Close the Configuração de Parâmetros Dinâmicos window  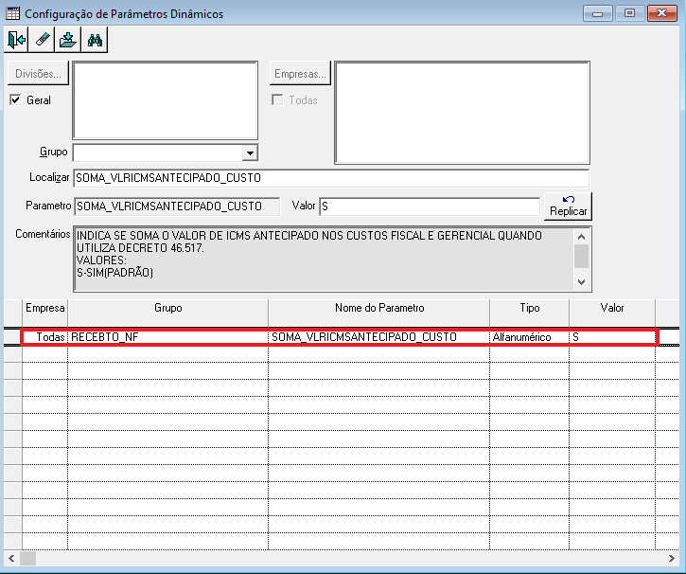pyautogui.click(x=662, y=13)
